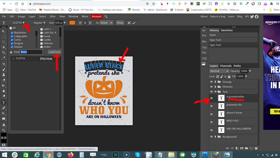
Task: Cancel text edit with X icon
Action: point(129,23)
